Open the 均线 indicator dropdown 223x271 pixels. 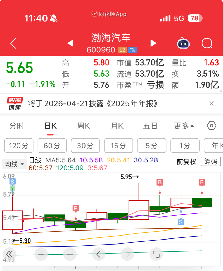point(14,164)
